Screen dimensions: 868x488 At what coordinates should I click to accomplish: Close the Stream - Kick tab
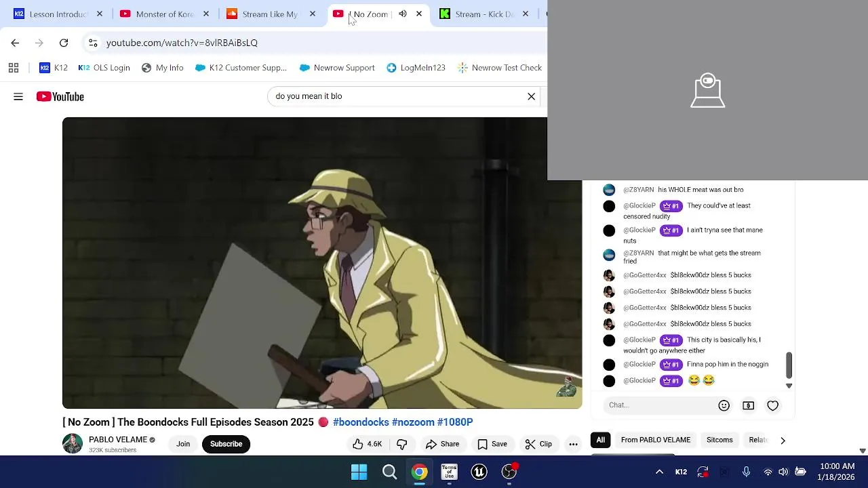526,14
